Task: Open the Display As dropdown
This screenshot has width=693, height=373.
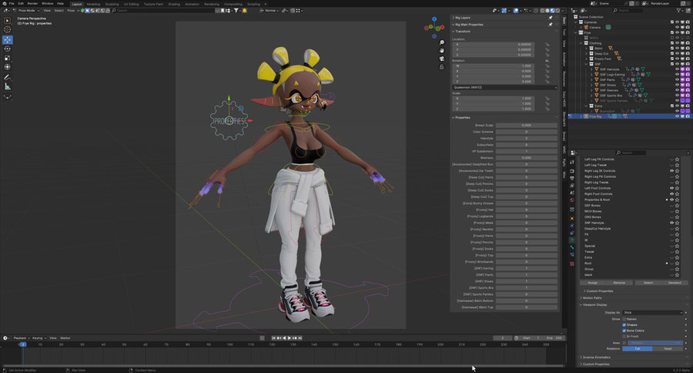Action: pyautogui.click(x=653, y=312)
